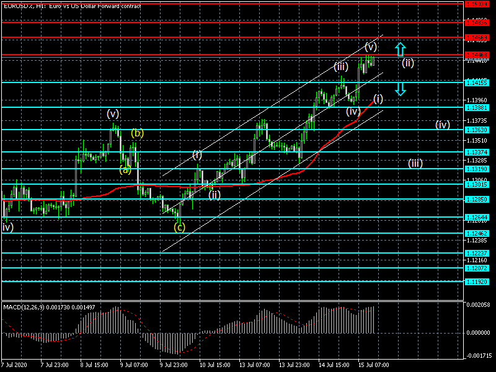Select the projected (iv) label near 1.13630
This screenshot has height=372, width=496.
click(x=443, y=125)
